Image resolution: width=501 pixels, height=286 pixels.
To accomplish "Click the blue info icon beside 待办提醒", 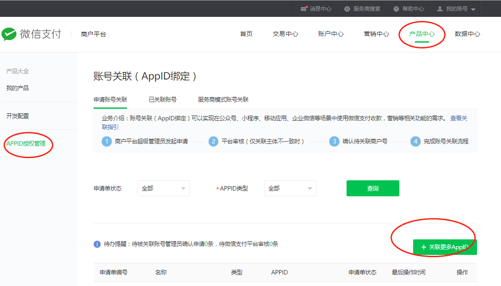I will coord(97,244).
